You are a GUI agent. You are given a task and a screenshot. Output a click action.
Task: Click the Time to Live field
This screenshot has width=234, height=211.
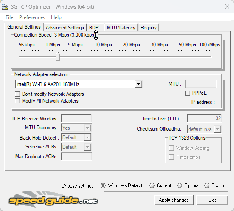tap(204, 118)
